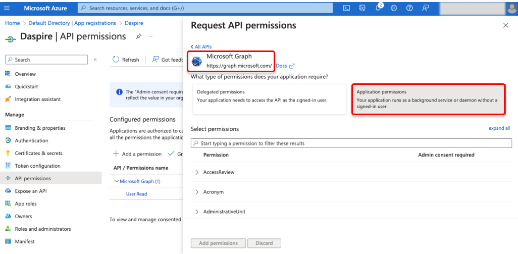Open portal settings gear
518x254 pixels.
click(x=394, y=8)
